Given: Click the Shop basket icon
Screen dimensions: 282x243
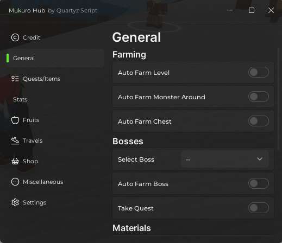Looking at the screenshot, I should [15, 161].
